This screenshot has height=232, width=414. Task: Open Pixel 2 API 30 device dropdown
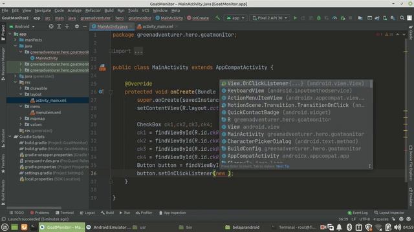coord(270,18)
